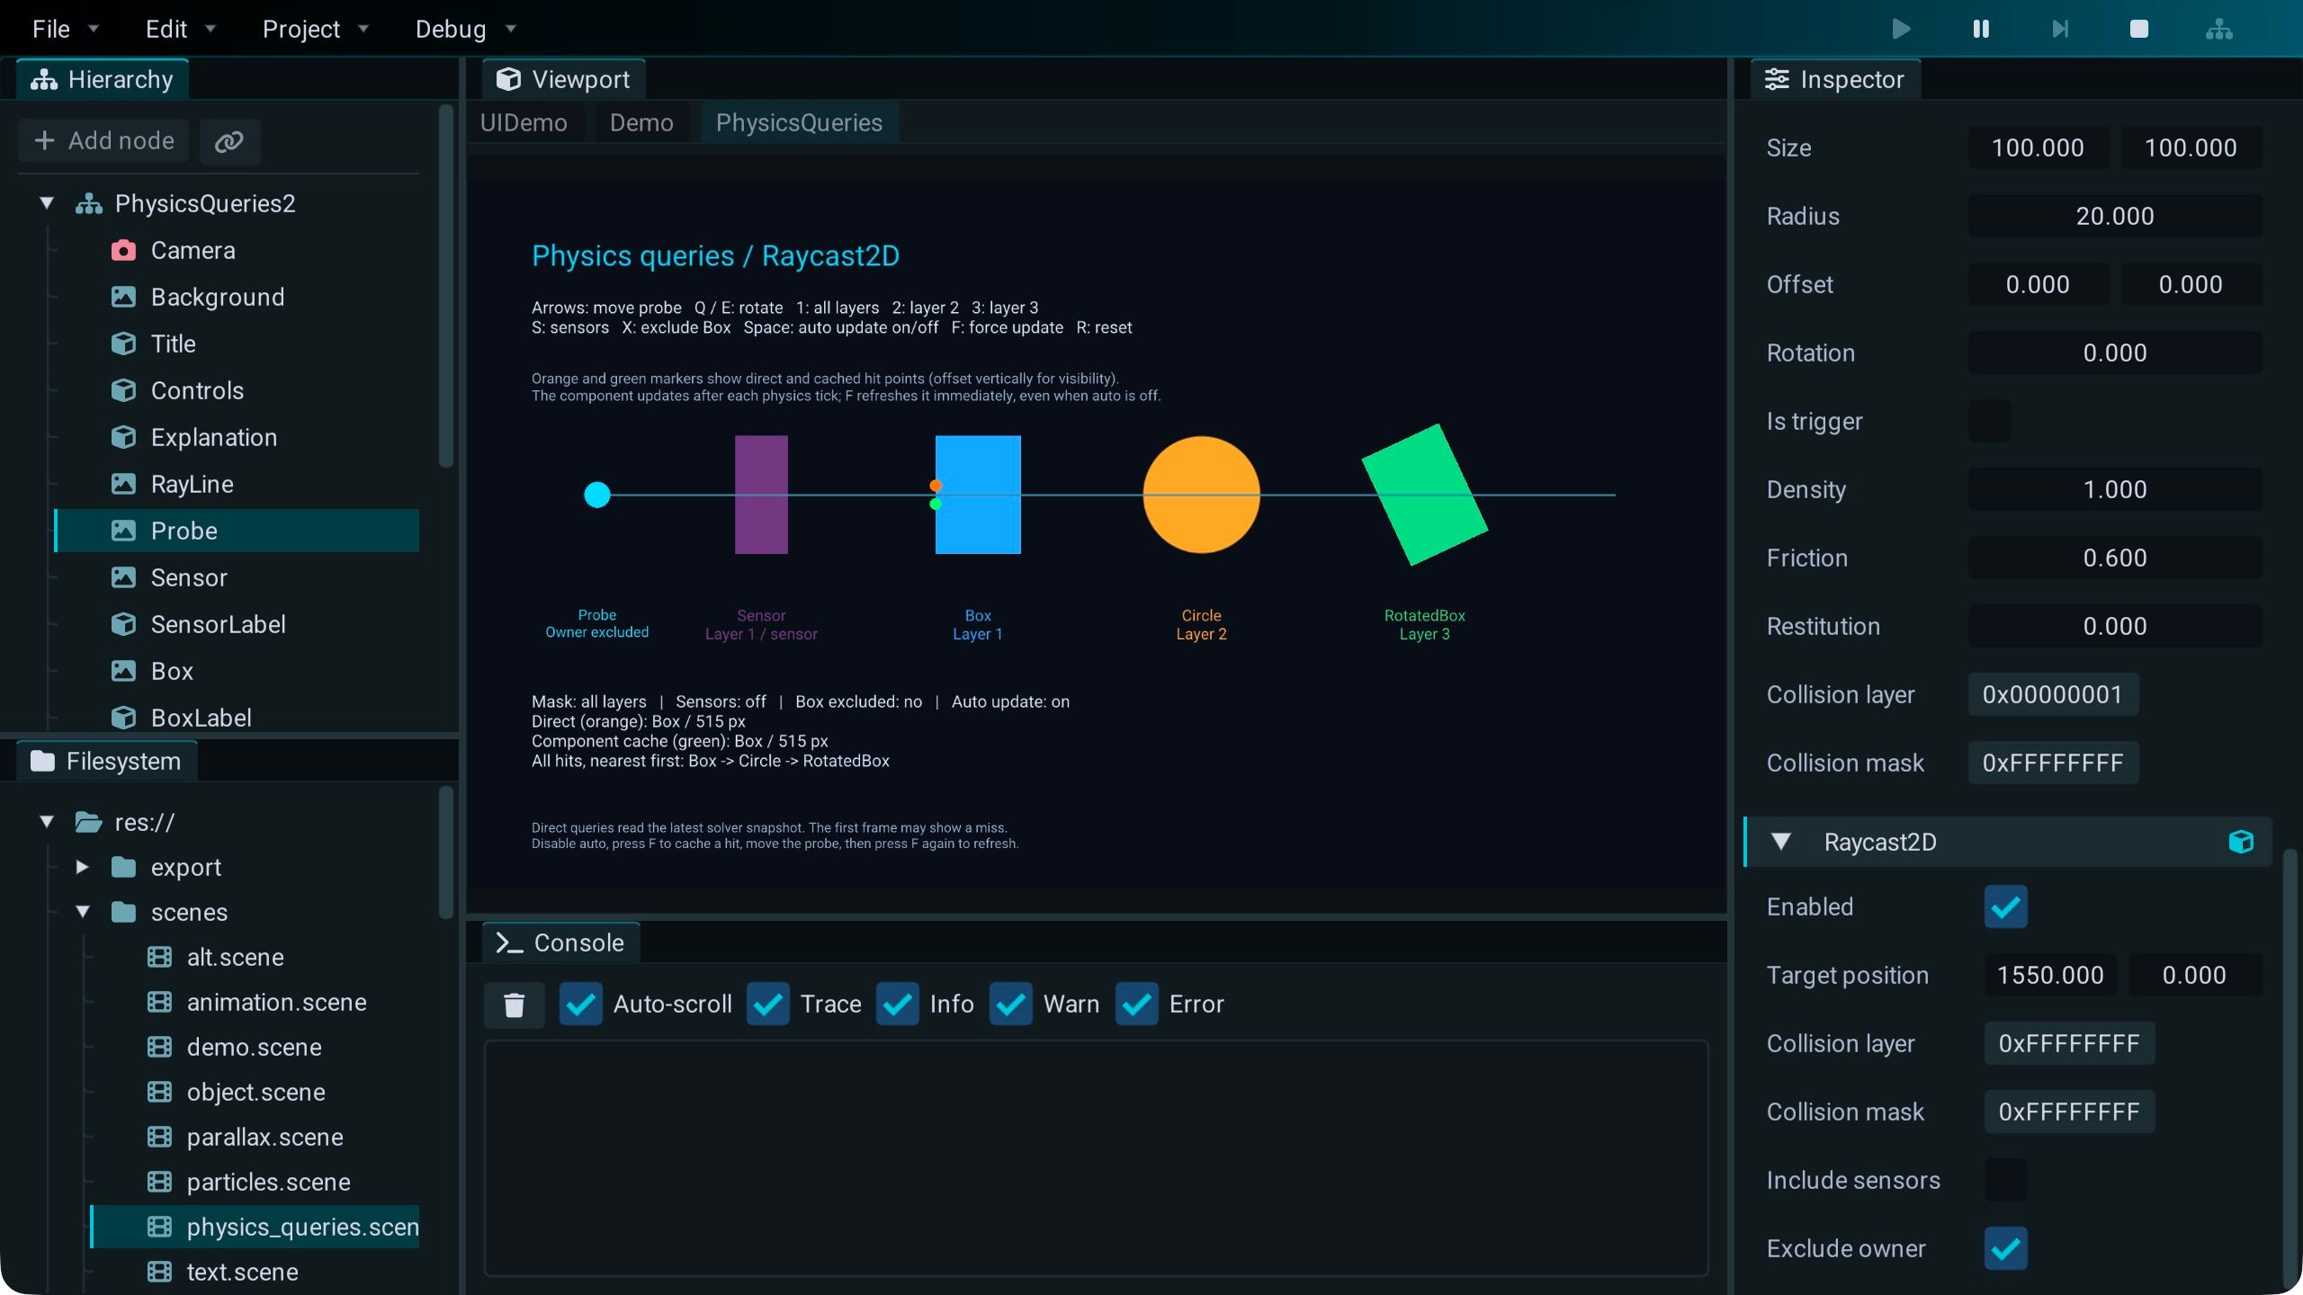2303x1295 pixels.
Task: Click the cube icon on the Raycast2D header
Action: point(2241,842)
